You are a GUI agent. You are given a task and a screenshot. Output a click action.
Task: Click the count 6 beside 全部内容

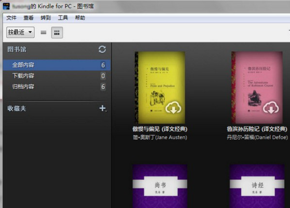tap(103, 65)
